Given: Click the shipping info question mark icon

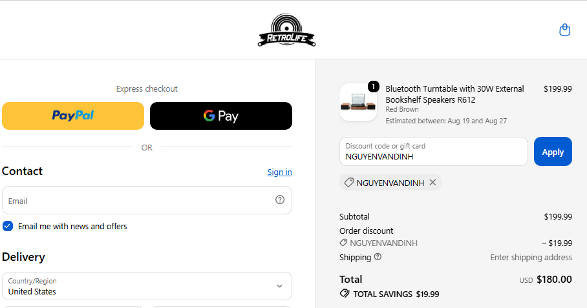Looking at the screenshot, I should tap(378, 257).
